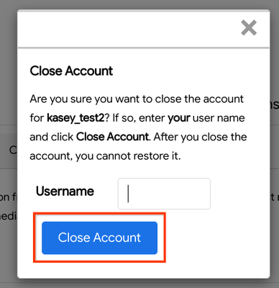The height and width of the screenshot is (288, 279).
Task: Click blank dialog space right of the button
Action: [x=216, y=238]
